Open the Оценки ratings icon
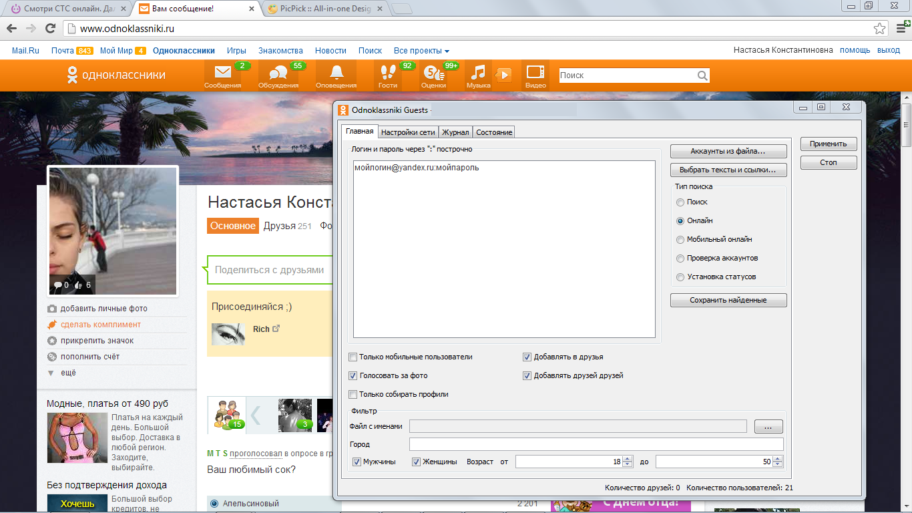Screen dimensions: 912x513 click(433, 75)
